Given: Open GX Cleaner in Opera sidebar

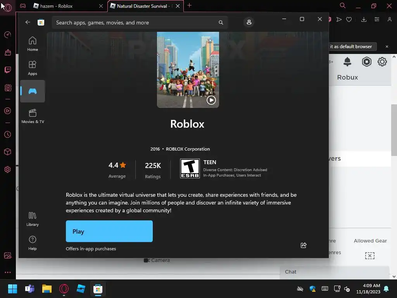Looking at the screenshot, I should tap(8, 52).
